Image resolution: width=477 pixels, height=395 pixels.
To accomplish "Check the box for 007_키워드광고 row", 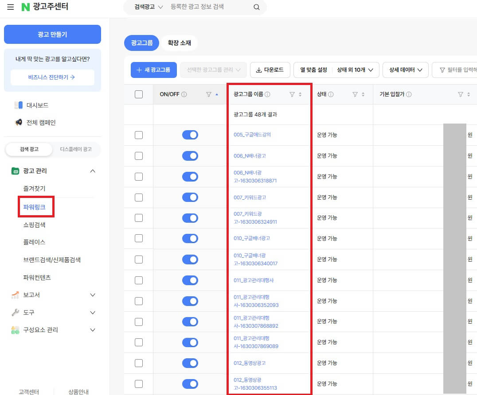I will pyautogui.click(x=139, y=197).
